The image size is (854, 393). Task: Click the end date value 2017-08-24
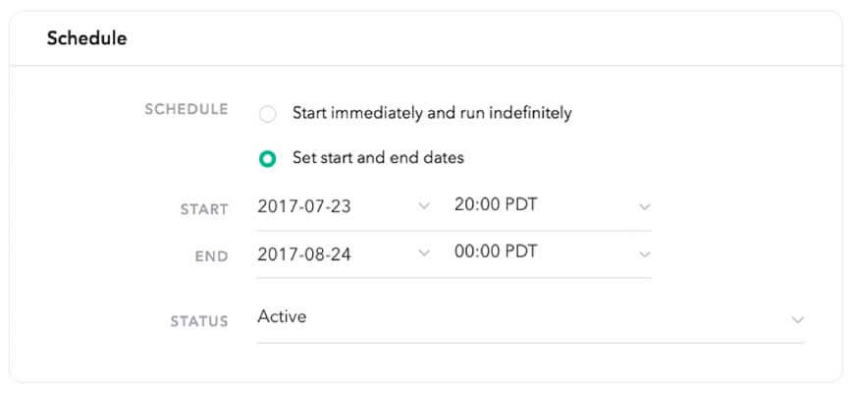pos(304,253)
